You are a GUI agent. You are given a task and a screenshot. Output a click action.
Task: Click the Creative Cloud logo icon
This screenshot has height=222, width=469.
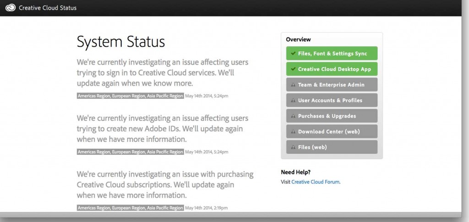click(10, 8)
